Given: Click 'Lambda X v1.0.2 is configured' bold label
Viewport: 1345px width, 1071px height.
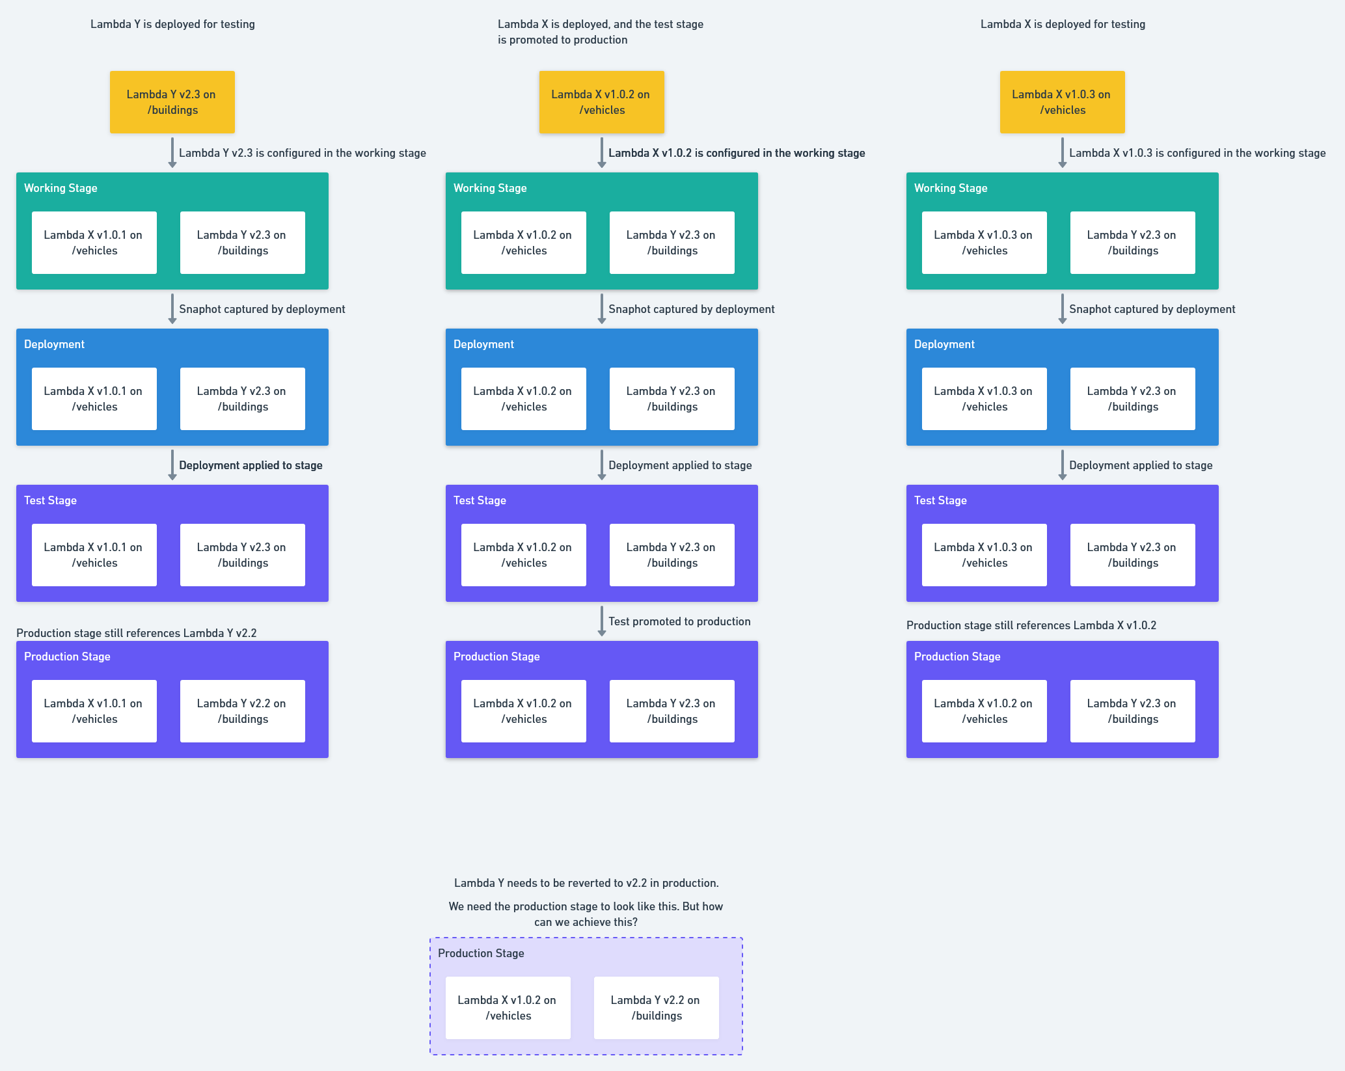Looking at the screenshot, I should point(737,153).
